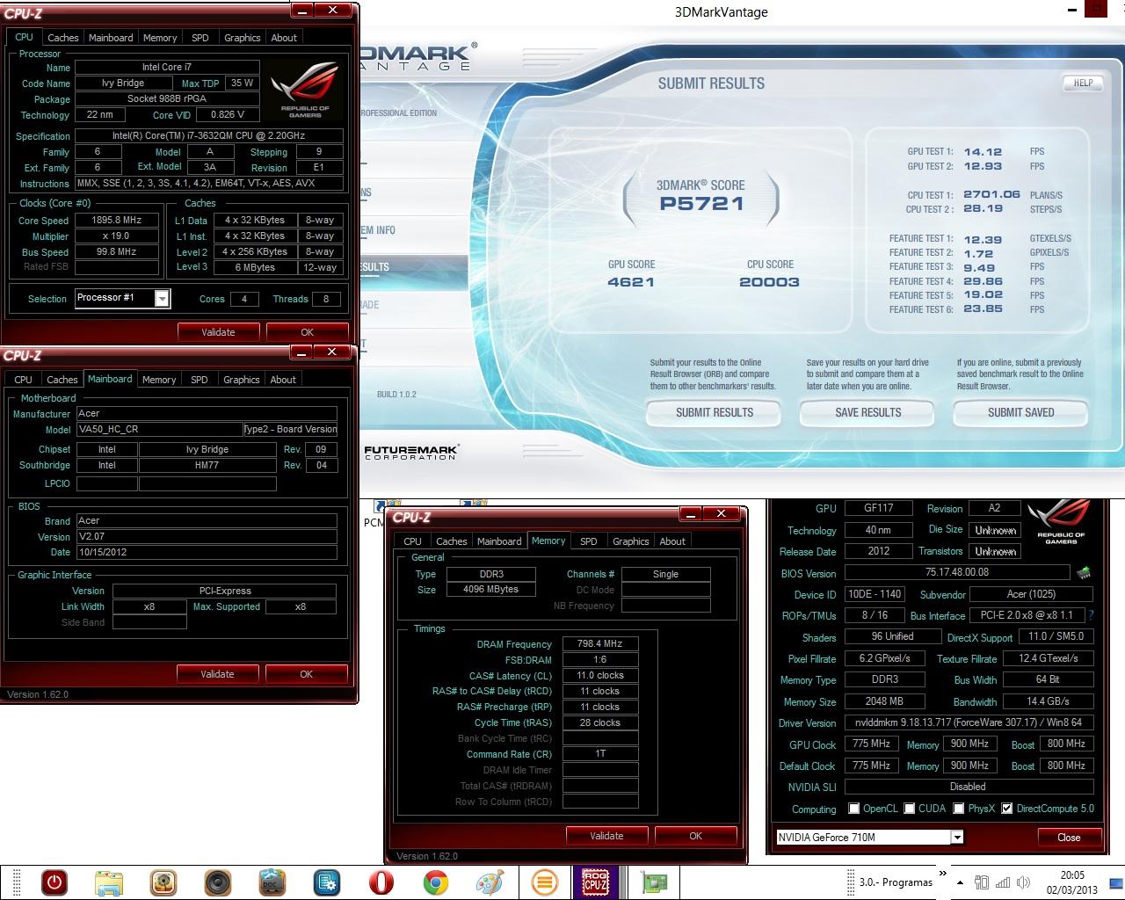The image size is (1125, 900).
Task: Select the 3DMark score P5721
Action: [x=701, y=203]
